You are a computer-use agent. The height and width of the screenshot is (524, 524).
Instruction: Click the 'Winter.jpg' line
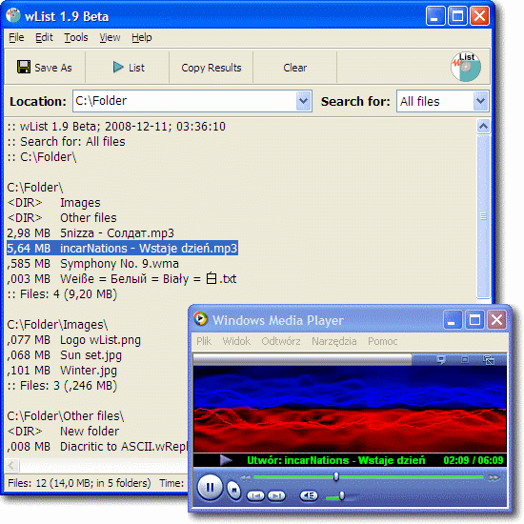62,371
